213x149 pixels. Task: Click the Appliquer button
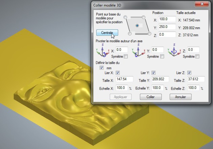pyautogui.click(x=121, y=97)
